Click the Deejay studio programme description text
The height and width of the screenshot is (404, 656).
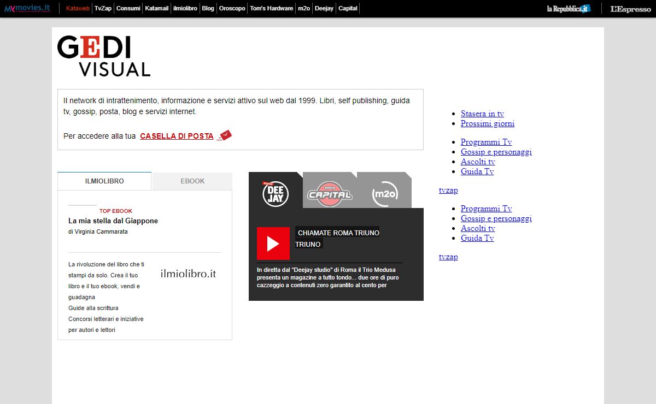[x=328, y=277]
